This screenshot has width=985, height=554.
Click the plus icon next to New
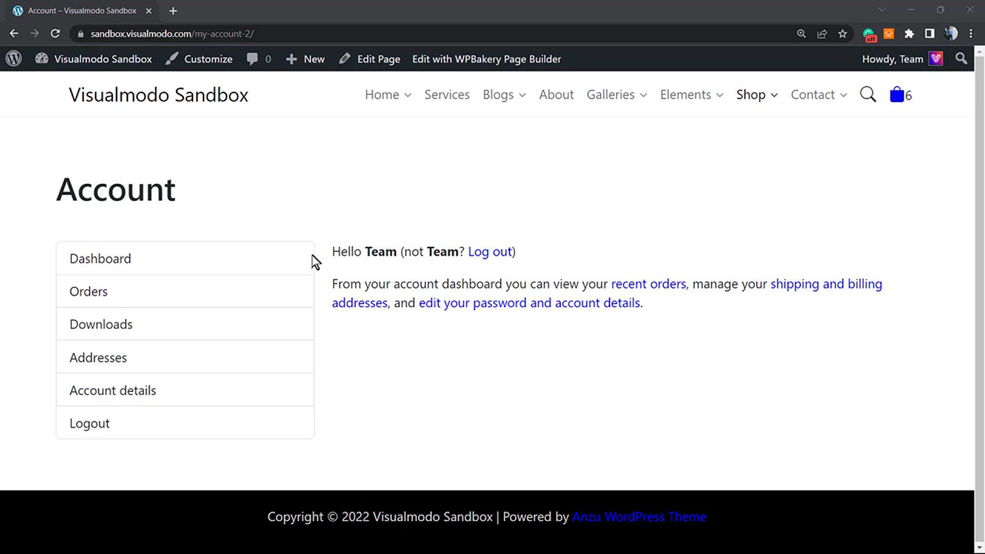click(291, 59)
